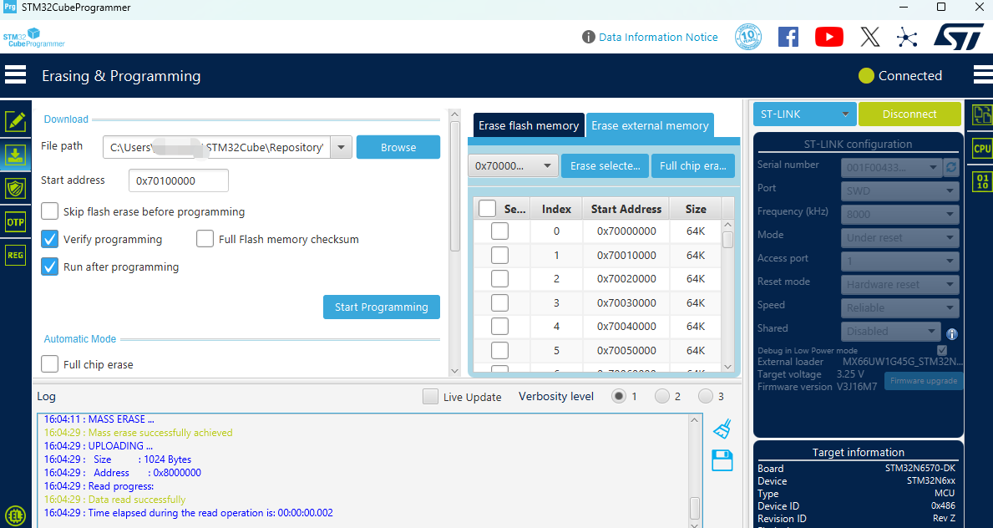
Task: Click the 10 years anniversary badge
Action: tap(748, 37)
